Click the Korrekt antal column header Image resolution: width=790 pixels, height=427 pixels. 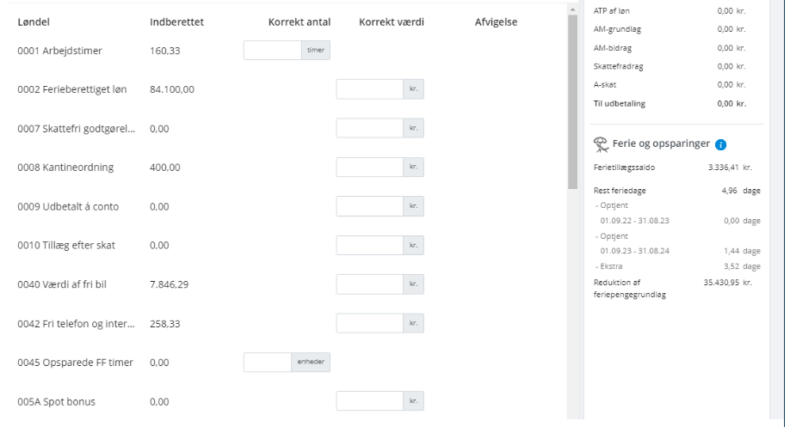point(299,21)
